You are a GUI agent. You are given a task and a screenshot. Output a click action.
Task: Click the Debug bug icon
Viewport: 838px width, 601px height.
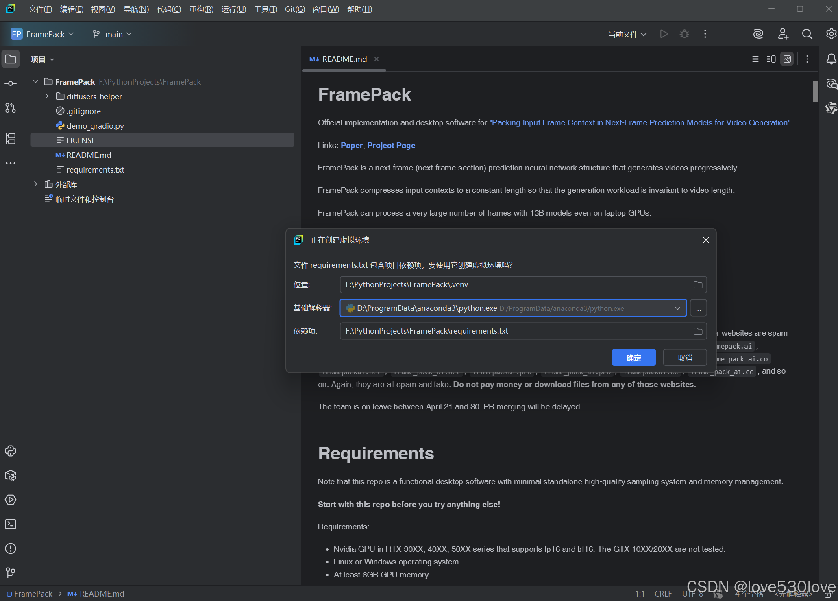pos(685,34)
